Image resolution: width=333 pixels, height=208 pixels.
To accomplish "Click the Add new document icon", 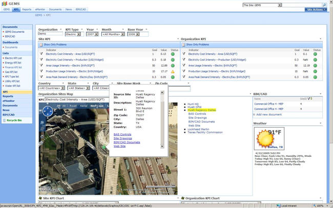I will [254, 115].
